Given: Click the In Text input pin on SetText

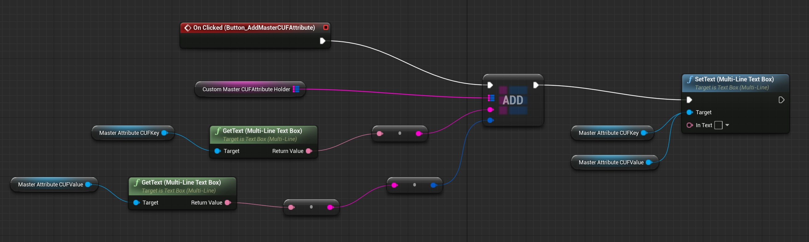Looking at the screenshot, I should (x=689, y=125).
